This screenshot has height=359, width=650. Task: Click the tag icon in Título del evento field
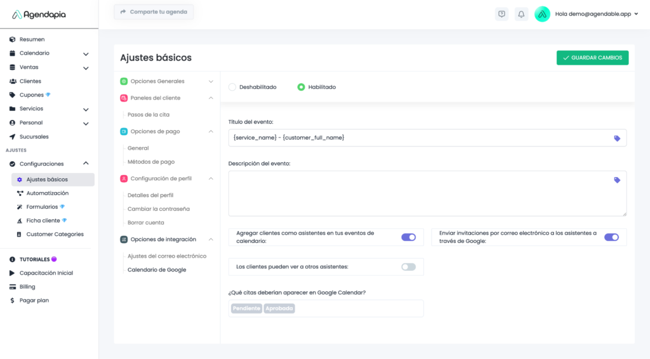(x=617, y=138)
